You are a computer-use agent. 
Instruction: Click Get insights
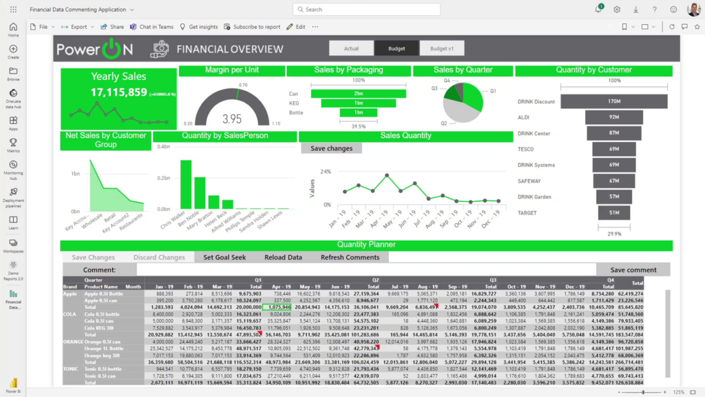pyautogui.click(x=198, y=27)
